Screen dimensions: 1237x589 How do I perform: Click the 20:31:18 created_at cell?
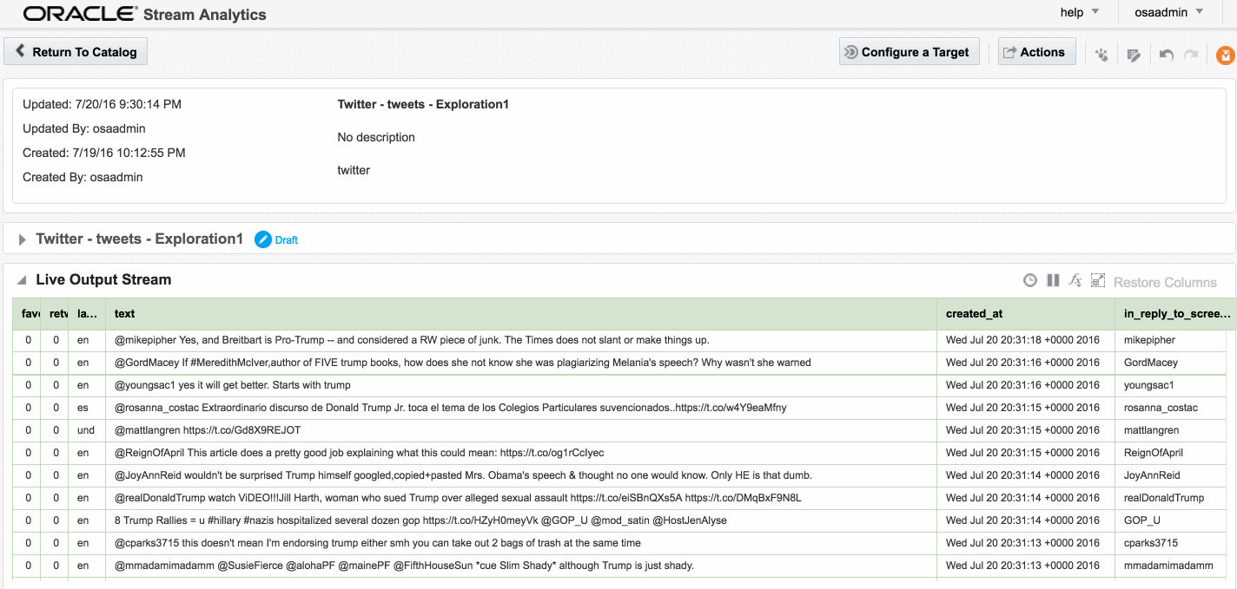pos(1025,340)
